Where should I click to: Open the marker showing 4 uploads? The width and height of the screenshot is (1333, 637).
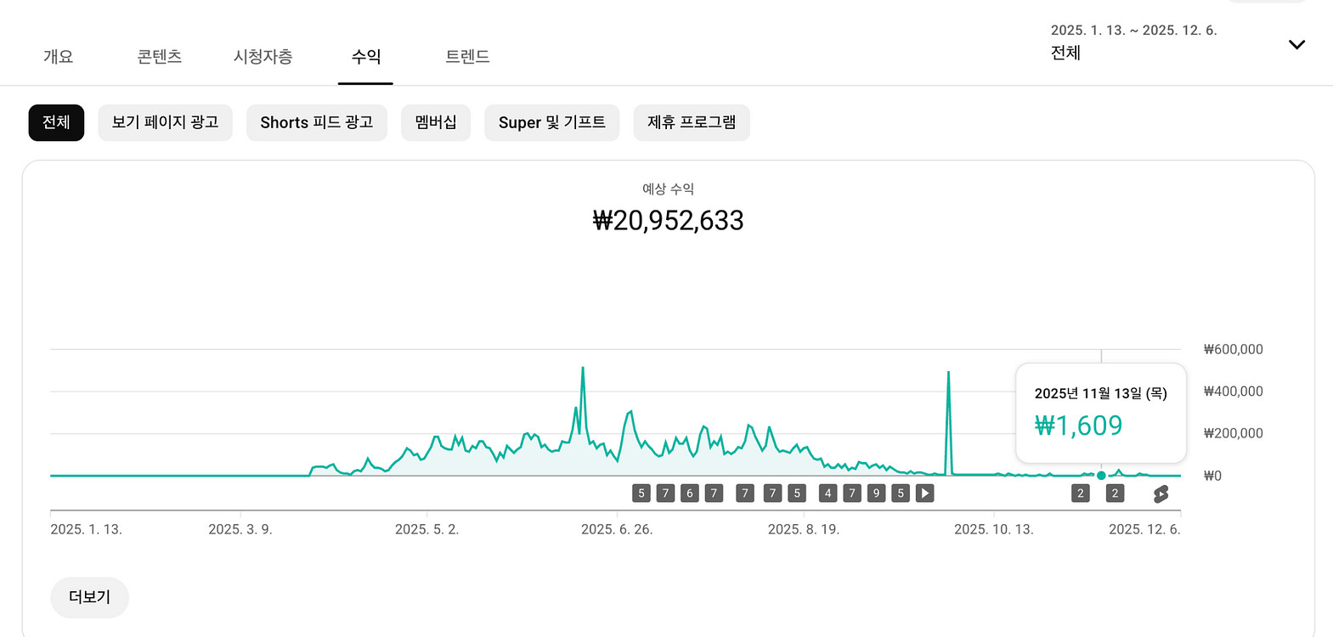tap(827, 493)
